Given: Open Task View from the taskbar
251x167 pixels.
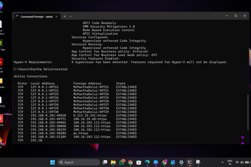Looking at the screenshot, I should point(105,163).
